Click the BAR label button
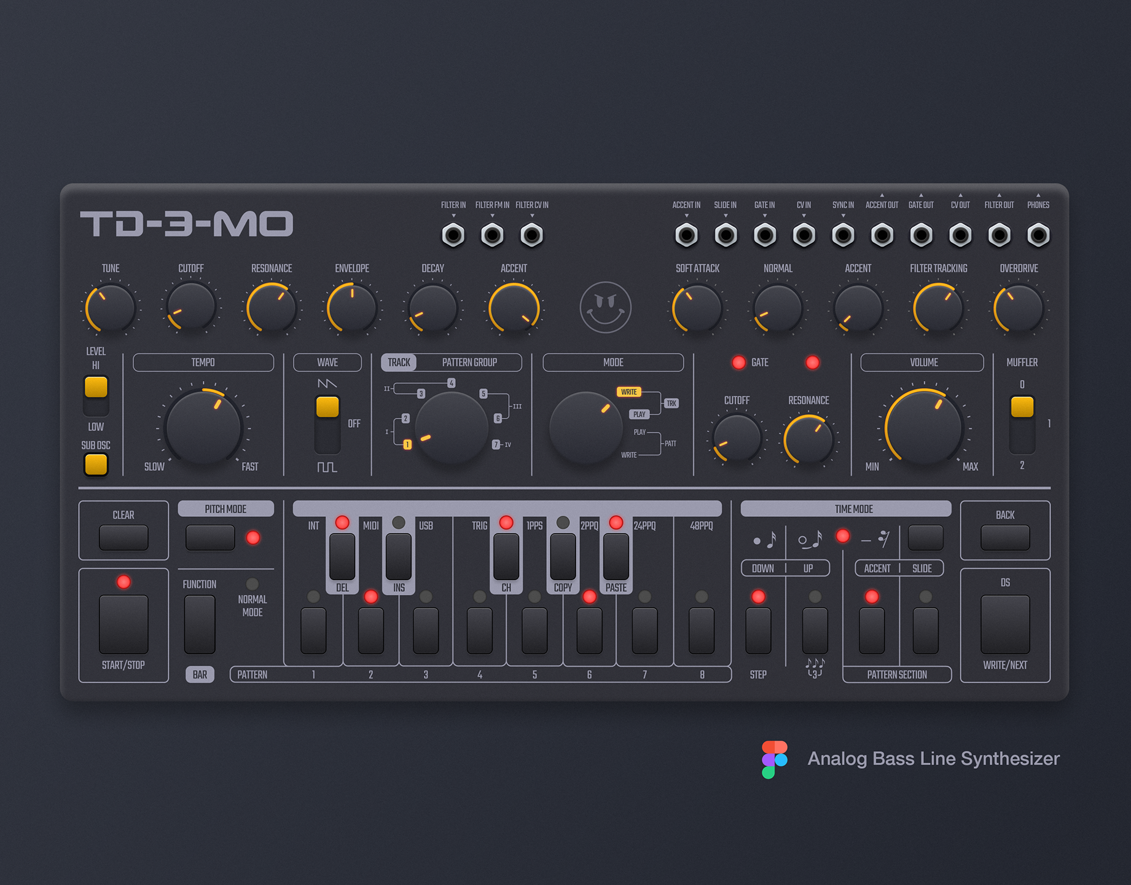1131x885 pixels. [200, 675]
